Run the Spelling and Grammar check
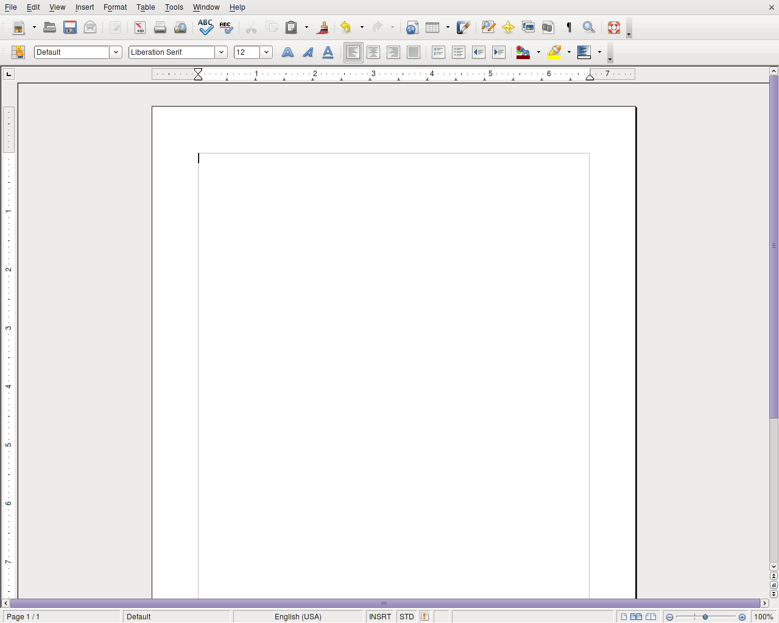Image resolution: width=779 pixels, height=623 pixels. click(x=206, y=27)
